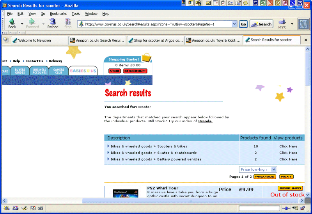Open the Gamers Club section
The width and height of the screenshot is (312, 214).
(58, 71)
